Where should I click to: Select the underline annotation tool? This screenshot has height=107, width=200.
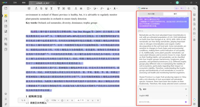(x=46, y=8)
